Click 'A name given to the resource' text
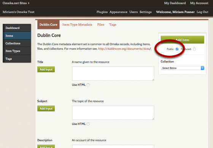 91,62
